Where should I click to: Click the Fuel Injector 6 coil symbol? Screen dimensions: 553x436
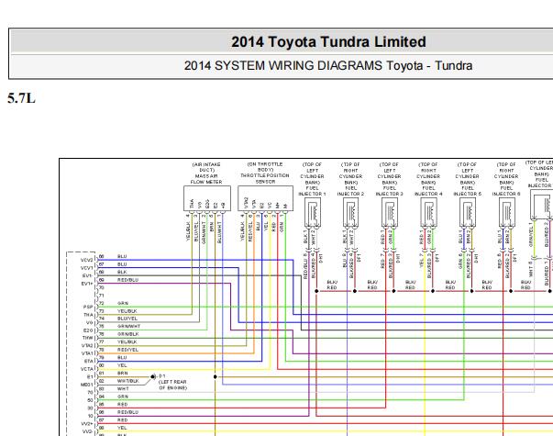pyautogui.click(x=507, y=212)
